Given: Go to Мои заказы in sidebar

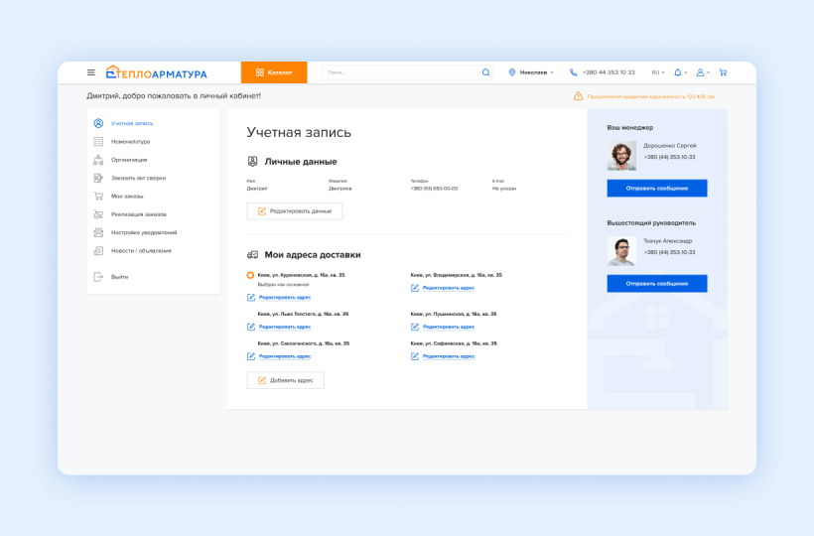Looking at the screenshot, I should 127,196.
